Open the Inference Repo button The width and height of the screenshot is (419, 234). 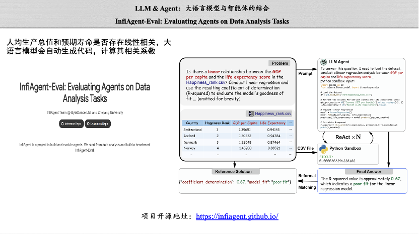pyautogui.click(x=73, y=124)
